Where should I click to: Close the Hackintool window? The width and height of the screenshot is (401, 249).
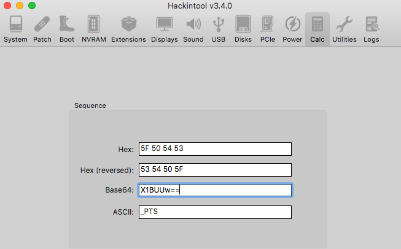(x=7, y=6)
